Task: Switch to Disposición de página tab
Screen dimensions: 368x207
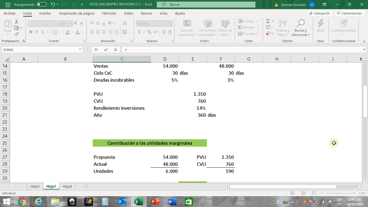Action: [77, 14]
